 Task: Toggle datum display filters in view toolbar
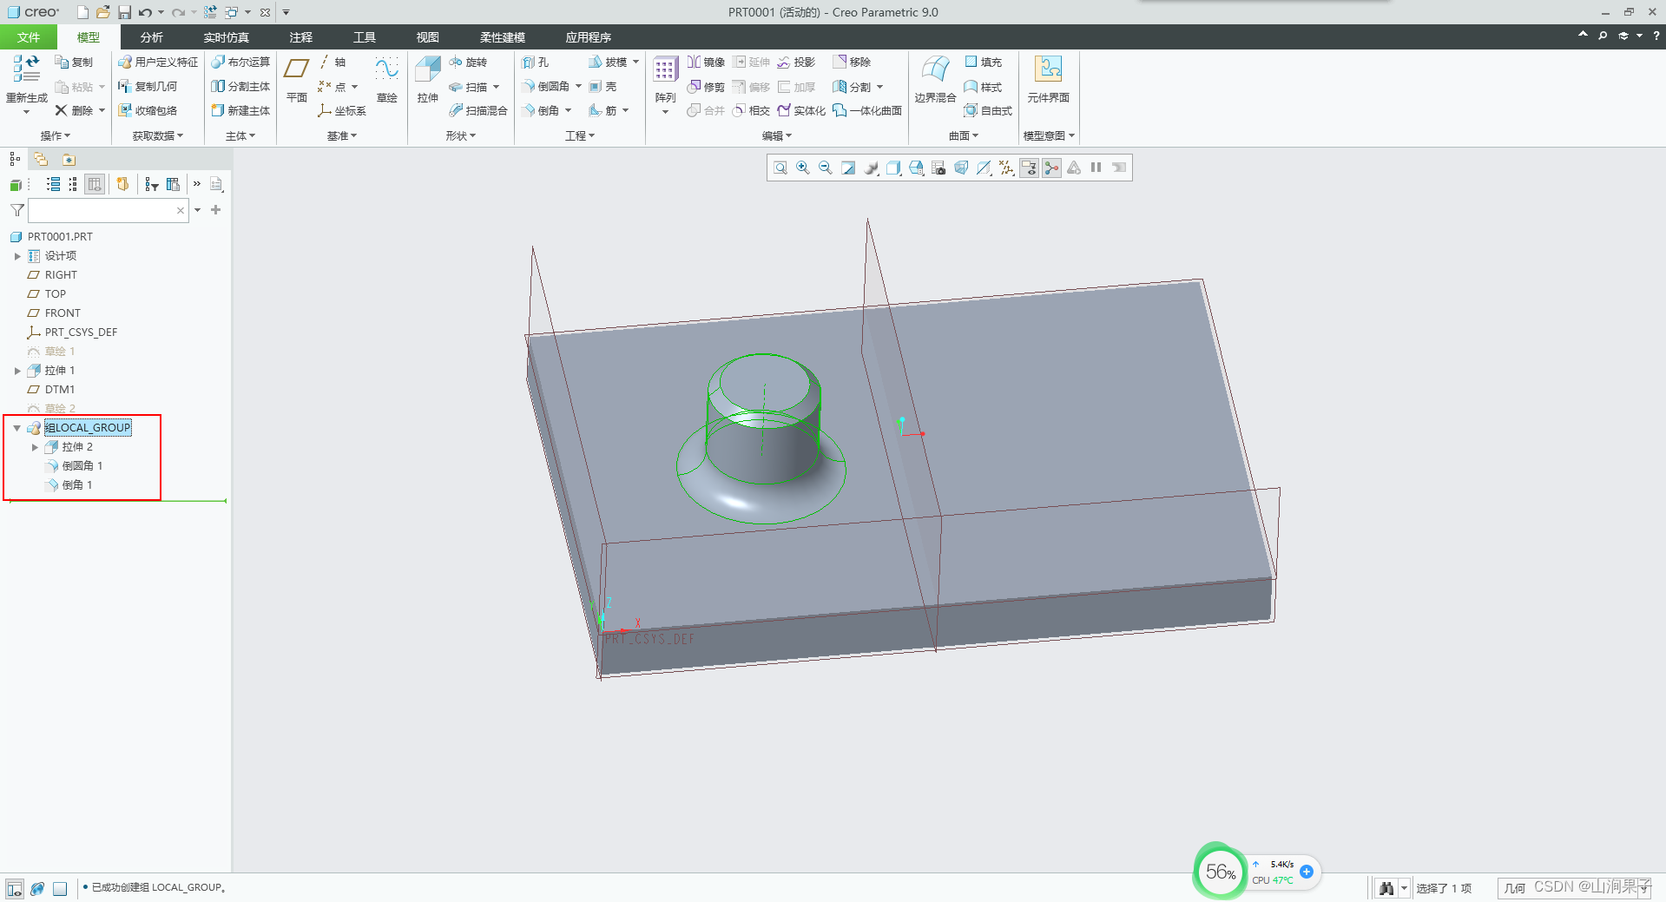(1006, 168)
